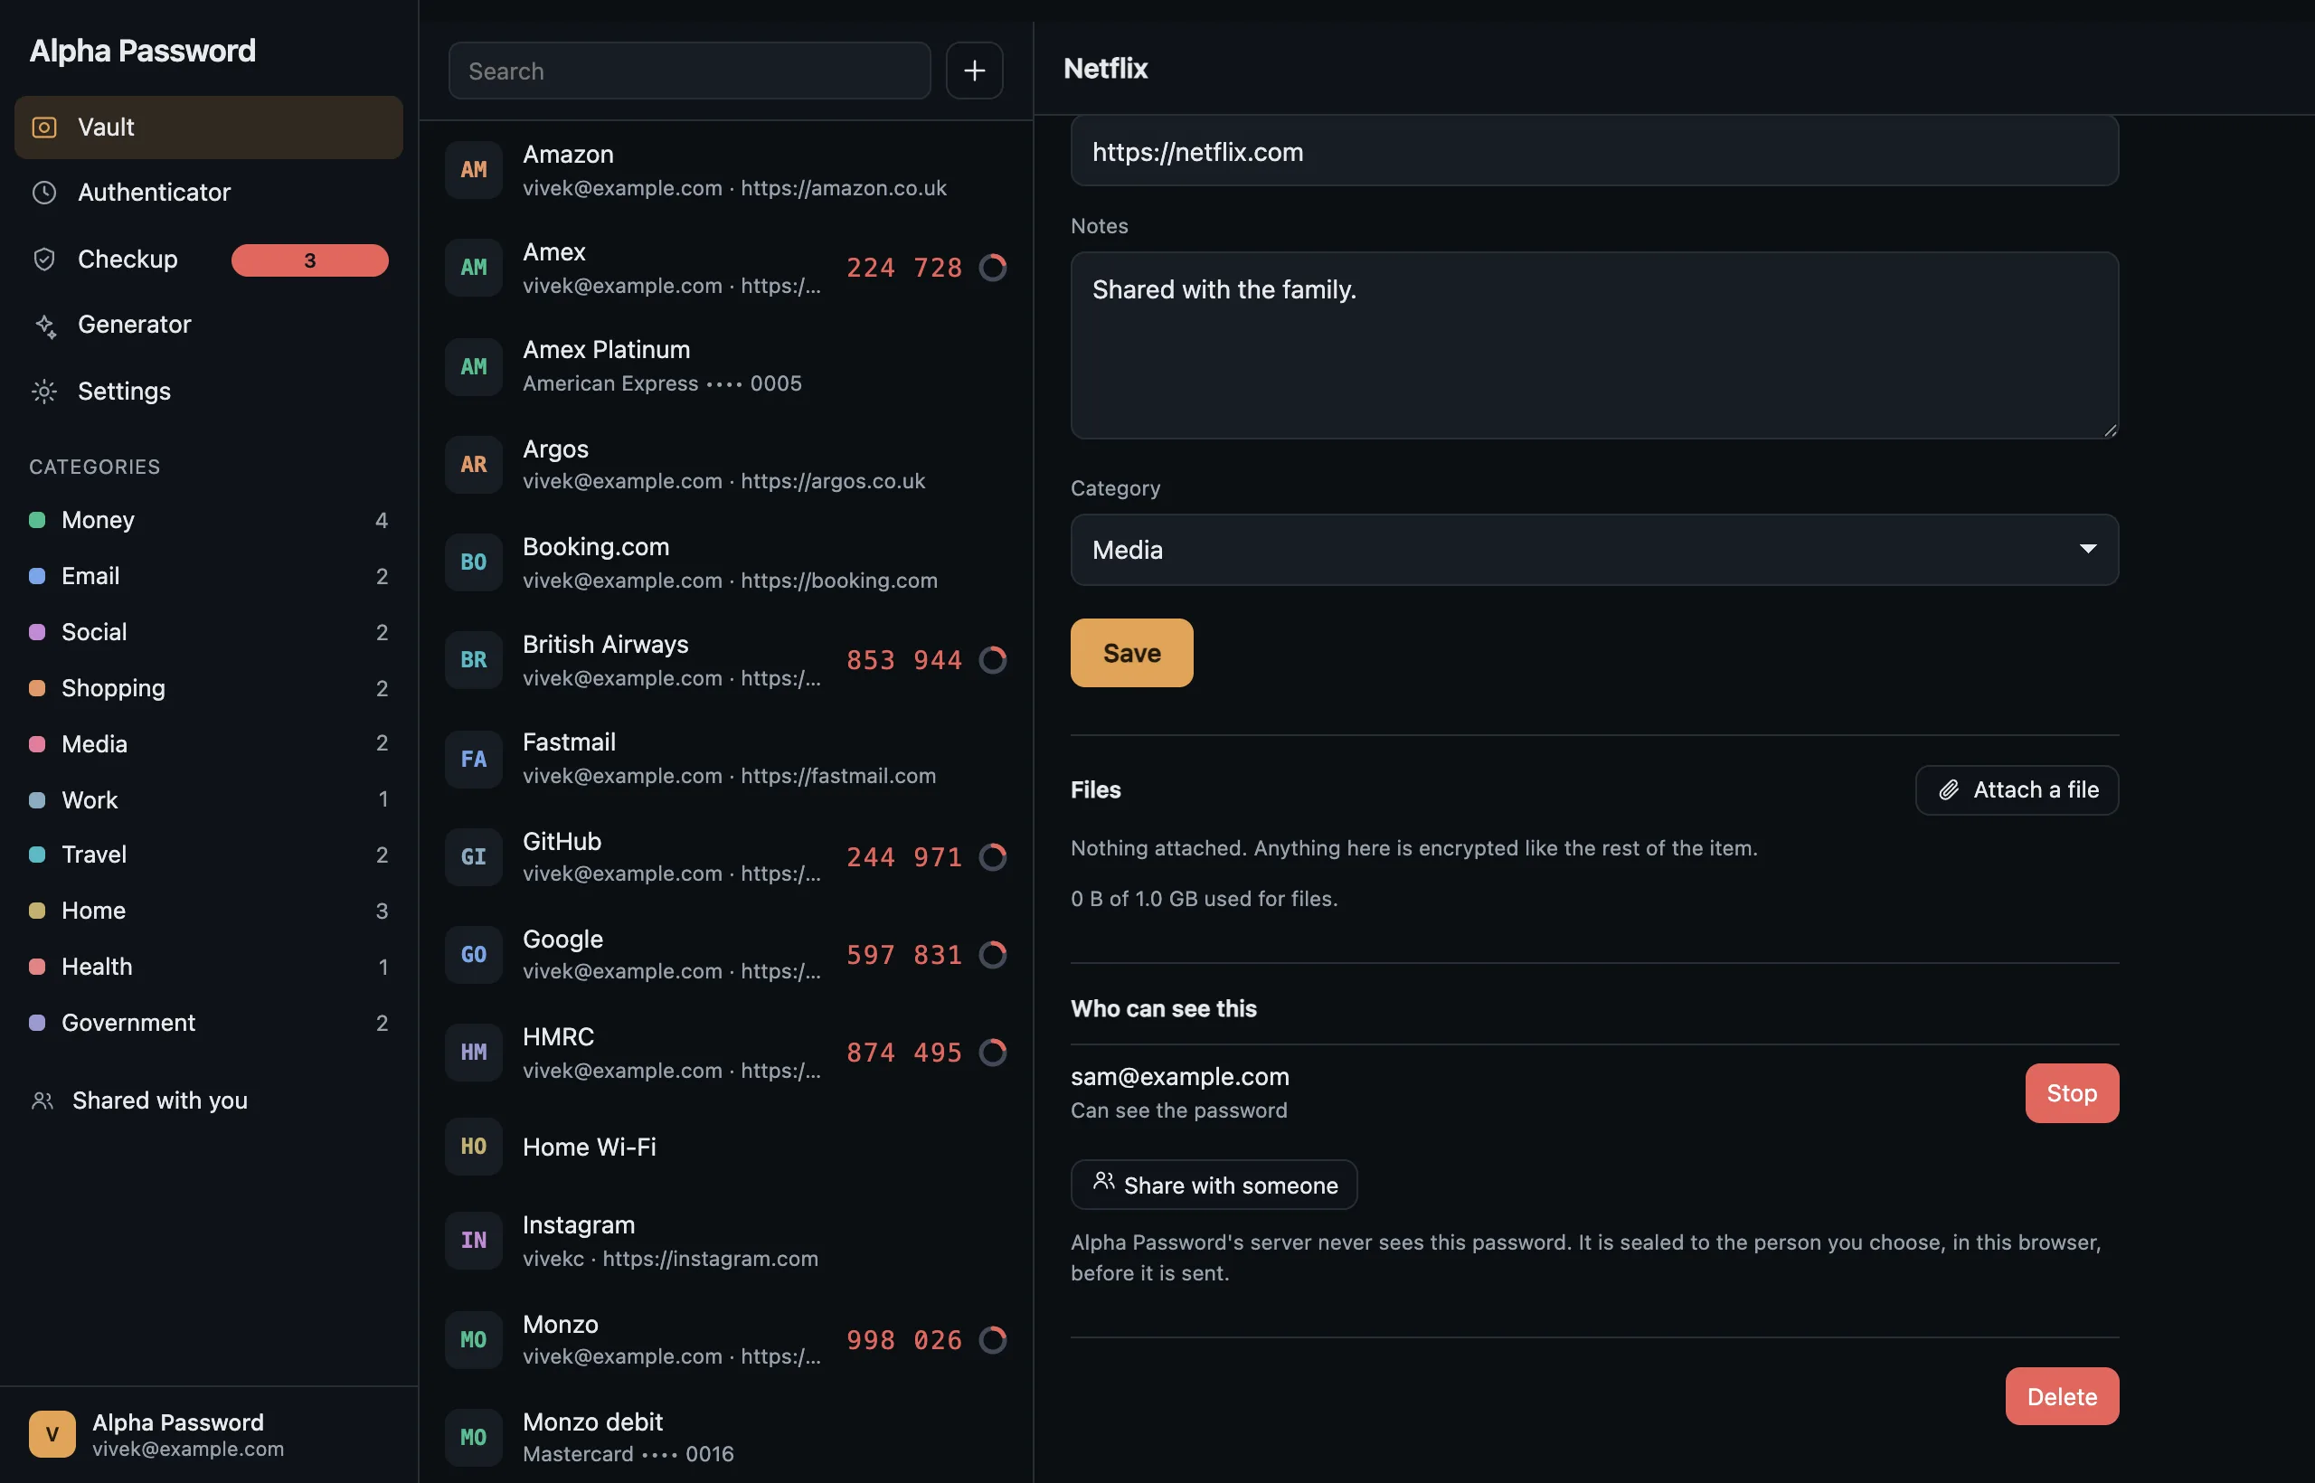This screenshot has height=1483, width=2315.
Task: Show items Shared with you
Action: tap(209, 1100)
